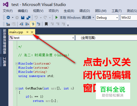This screenshot has height=106, width=137.
Task: Click the Redo arrow icon
Action: tap(45, 18)
